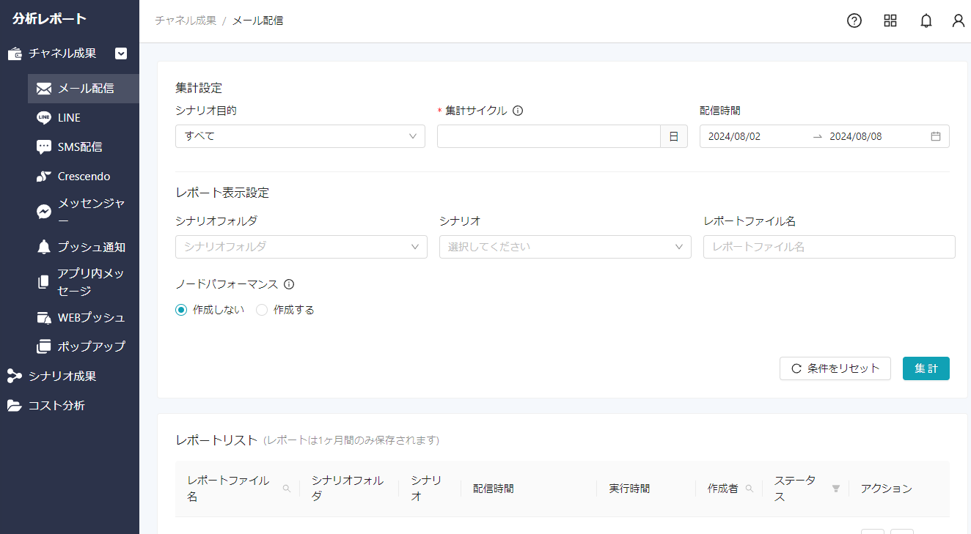This screenshot has width=971, height=534.
Task: Click the レポートファイル名 input field
Action: pyautogui.click(x=829, y=247)
